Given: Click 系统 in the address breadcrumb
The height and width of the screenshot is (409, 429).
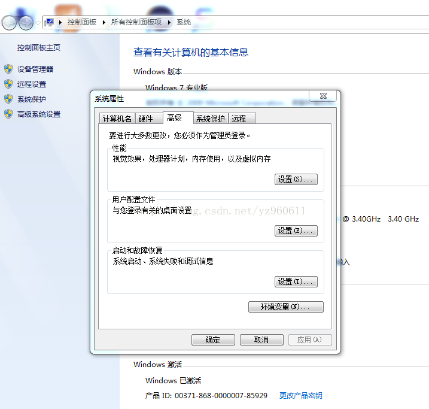Looking at the screenshot, I should click(x=184, y=22).
